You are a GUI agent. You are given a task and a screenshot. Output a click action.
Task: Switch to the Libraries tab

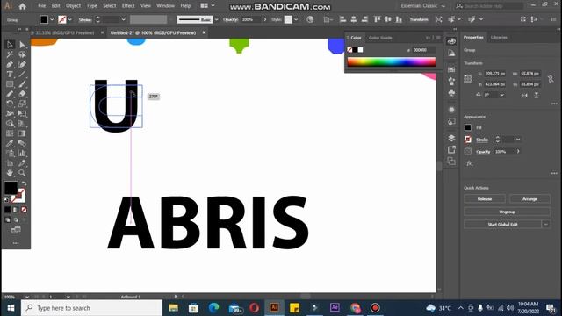(499, 37)
